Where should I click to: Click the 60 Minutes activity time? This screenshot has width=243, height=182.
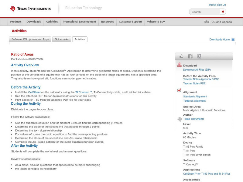(189, 137)
